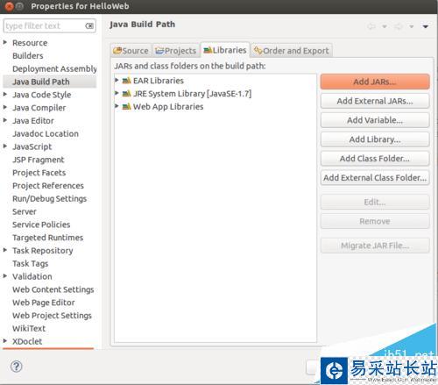This screenshot has height=385, width=438.
Task: Expand the Java Compiler settings
Action: [x=5, y=107]
